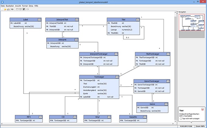Viewport: 207px width, 128px height.
Task: Click the InterpretTitel table title
Action: click(62, 20)
